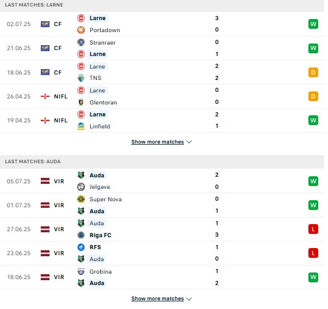Click the Portadown team crest icon
This screenshot has height=309, width=328.
81,30
